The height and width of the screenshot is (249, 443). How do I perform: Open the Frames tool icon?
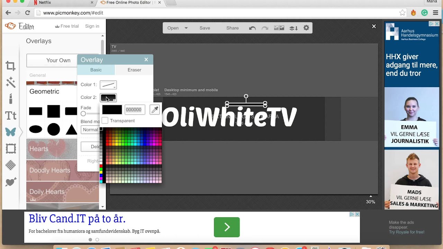(x=11, y=149)
